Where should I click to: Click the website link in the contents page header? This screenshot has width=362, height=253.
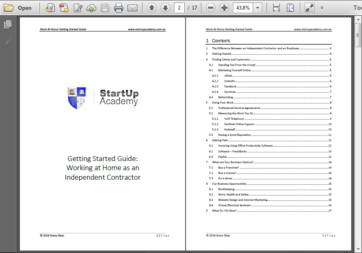313,29
